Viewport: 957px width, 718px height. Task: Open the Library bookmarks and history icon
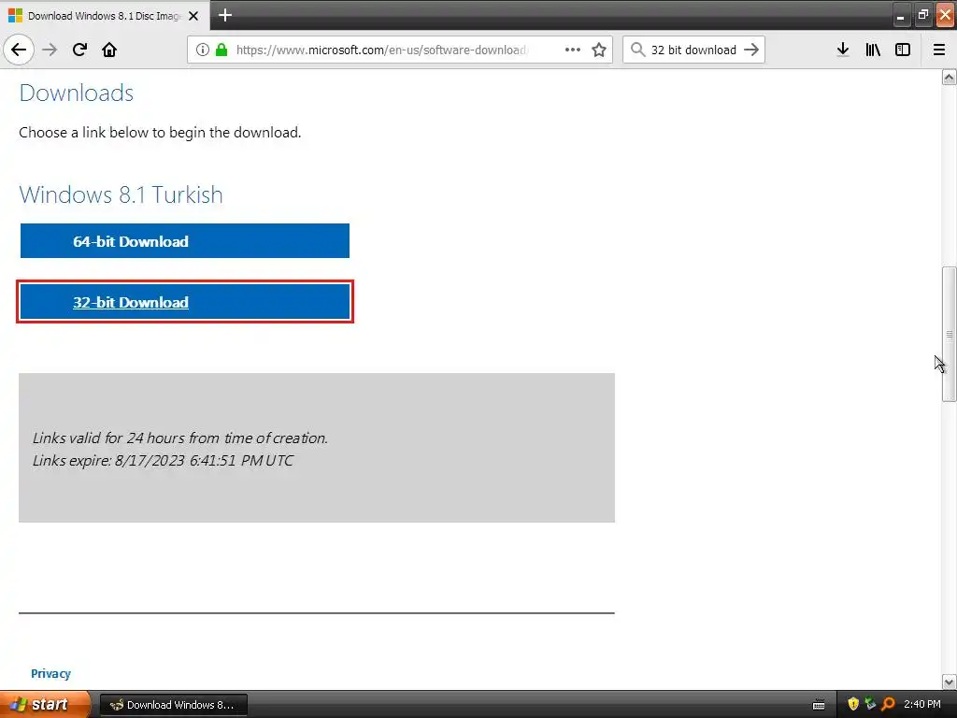[x=873, y=50]
